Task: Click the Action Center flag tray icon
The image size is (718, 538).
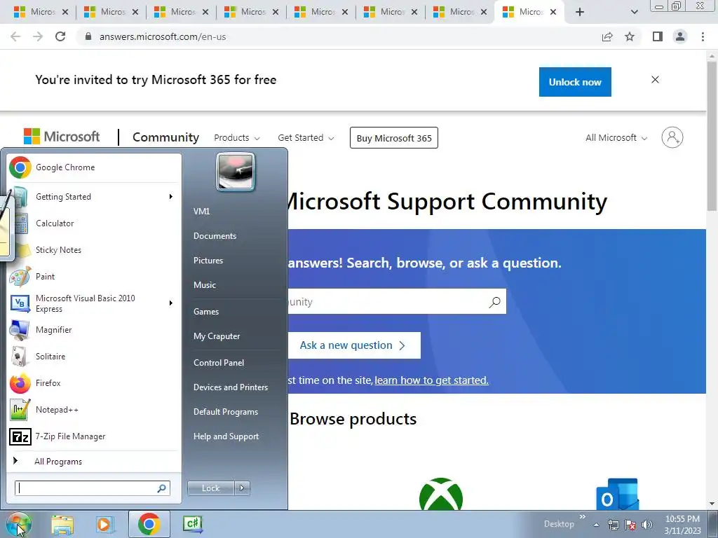Action: (x=630, y=525)
